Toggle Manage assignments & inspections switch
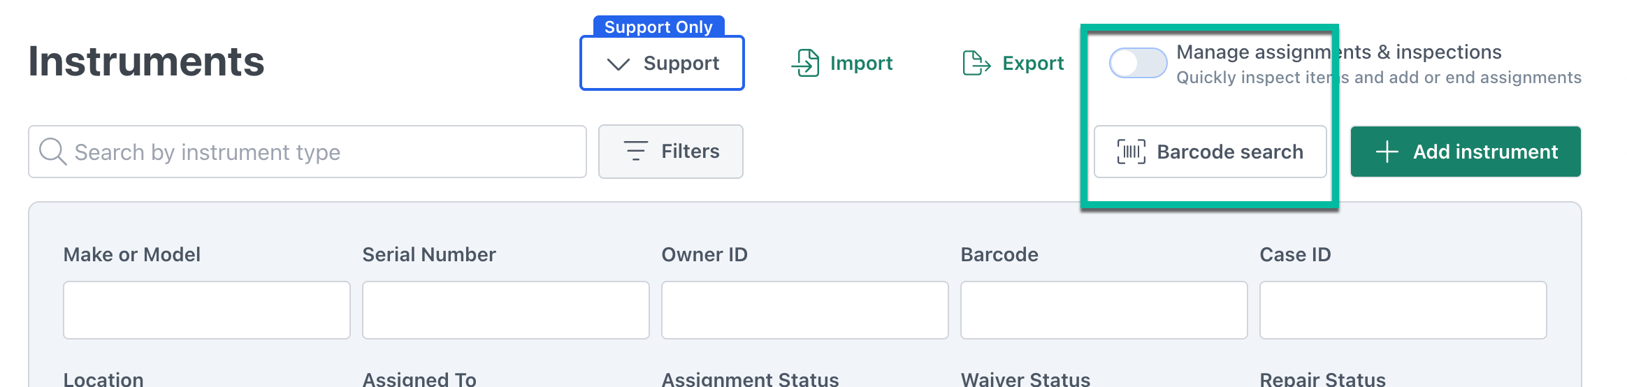 point(1138,63)
